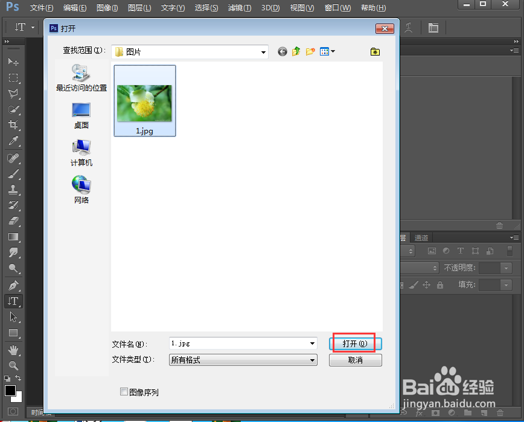Enable the 图像序列 checkbox
524x422 pixels.
(x=124, y=392)
